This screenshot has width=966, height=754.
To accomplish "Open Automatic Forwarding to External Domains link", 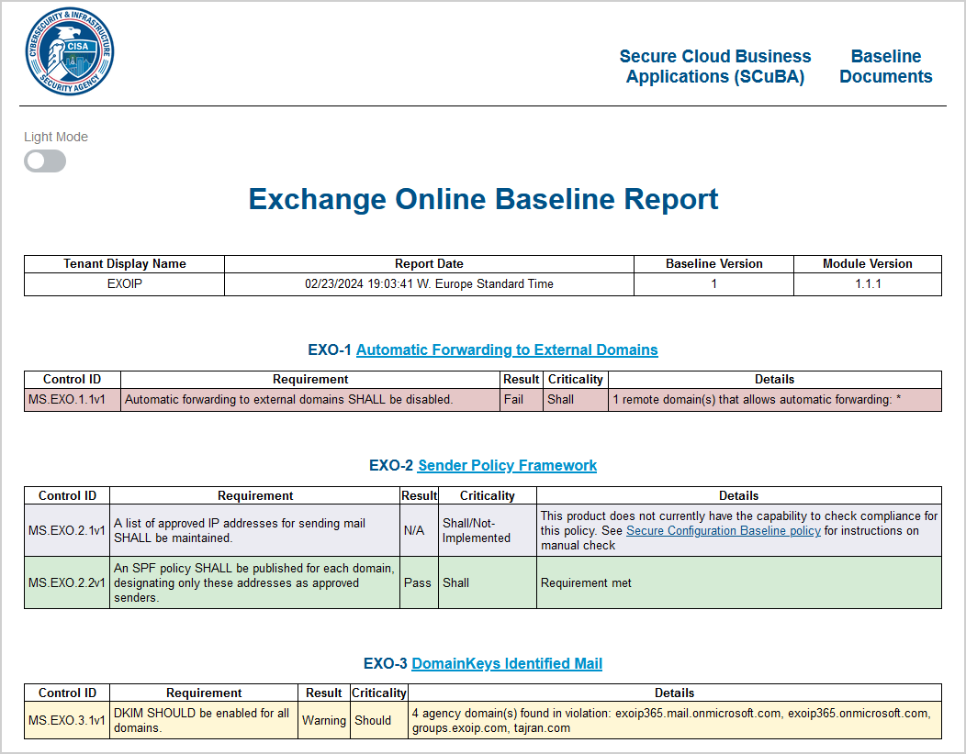I will tap(507, 349).
